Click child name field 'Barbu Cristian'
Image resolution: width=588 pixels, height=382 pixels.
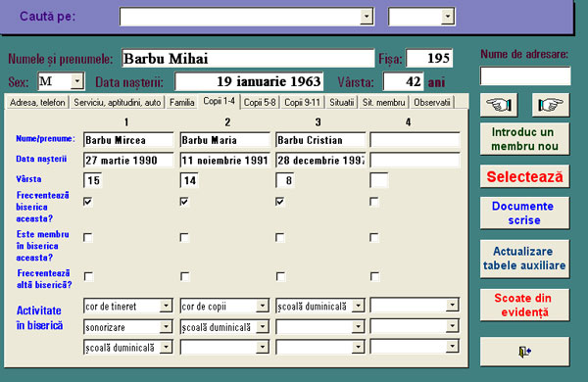320,140
